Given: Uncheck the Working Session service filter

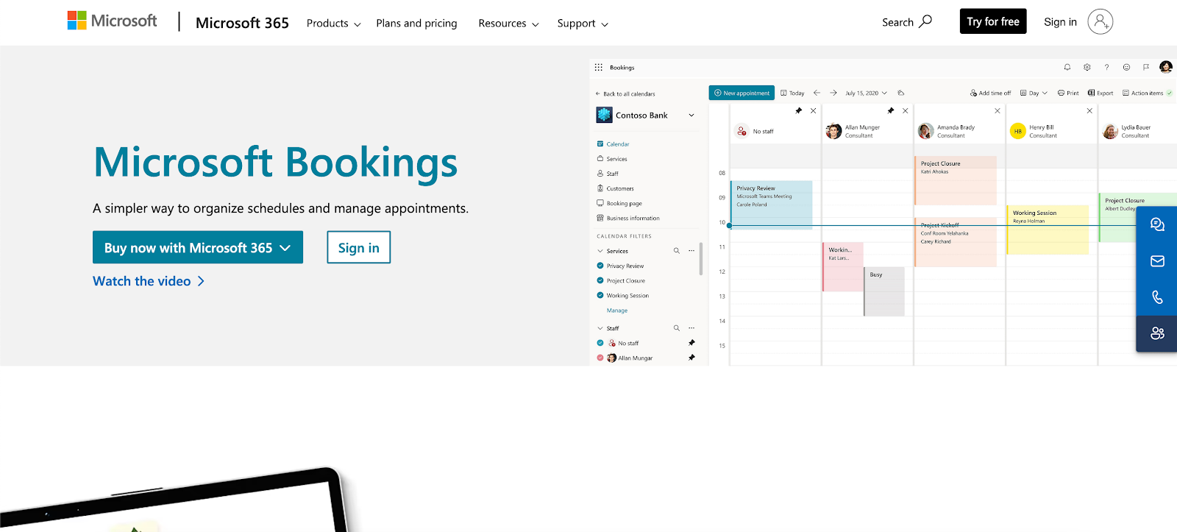Looking at the screenshot, I should (x=600, y=295).
